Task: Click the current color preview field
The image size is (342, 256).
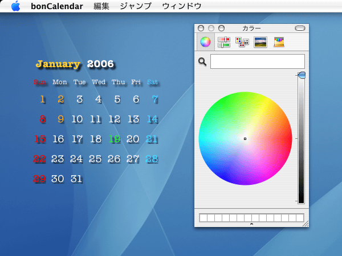Action: [x=258, y=61]
